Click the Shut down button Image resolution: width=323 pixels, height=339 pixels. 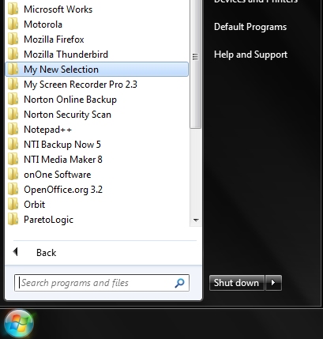[237, 283]
